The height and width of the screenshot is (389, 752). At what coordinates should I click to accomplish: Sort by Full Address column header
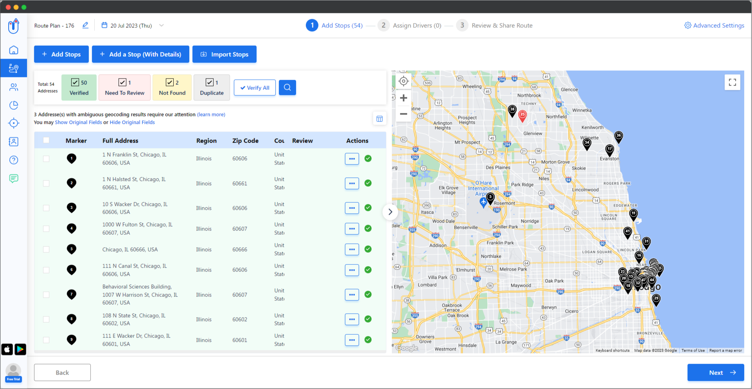coord(120,141)
